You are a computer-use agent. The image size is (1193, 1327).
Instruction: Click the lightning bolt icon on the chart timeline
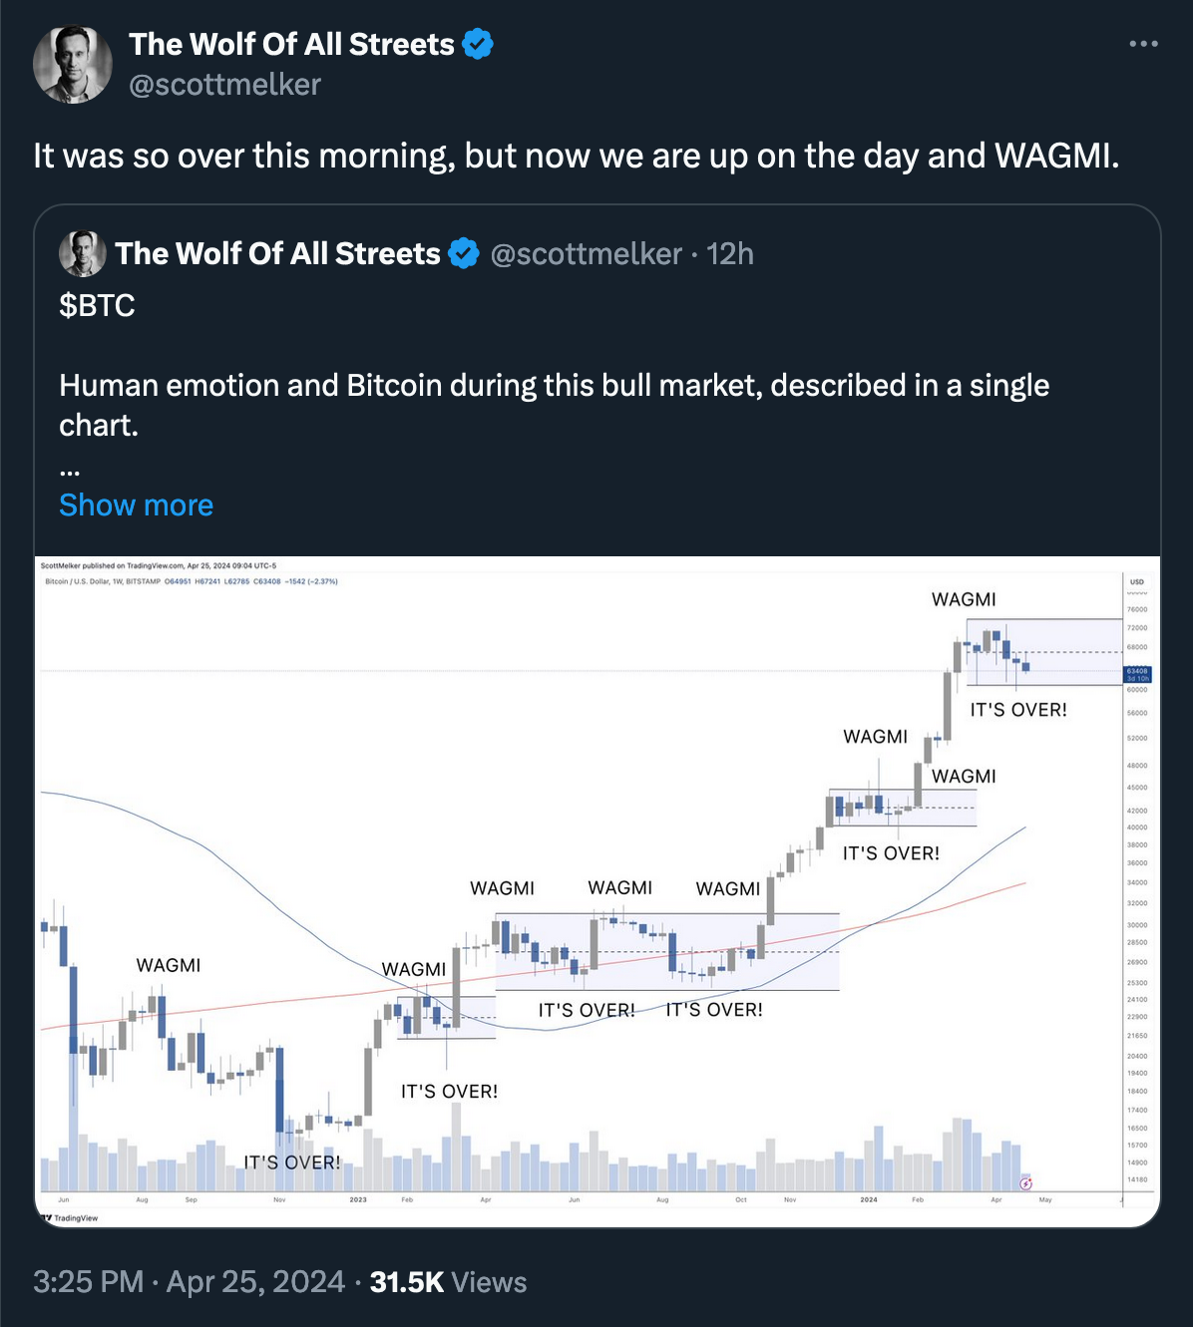click(x=1026, y=1183)
